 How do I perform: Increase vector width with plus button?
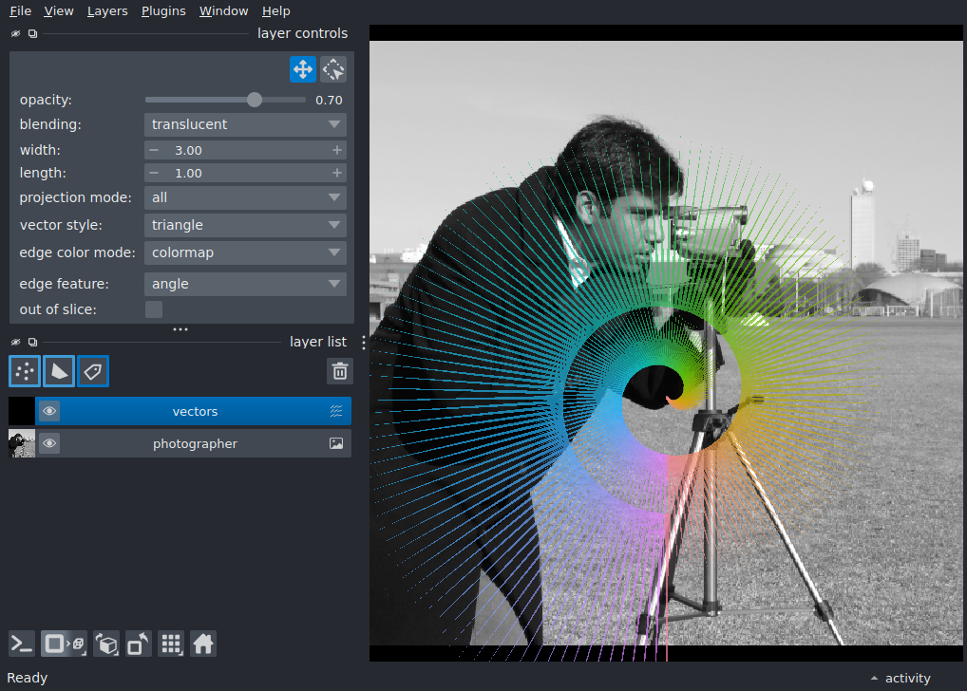[x=336, y=150]
